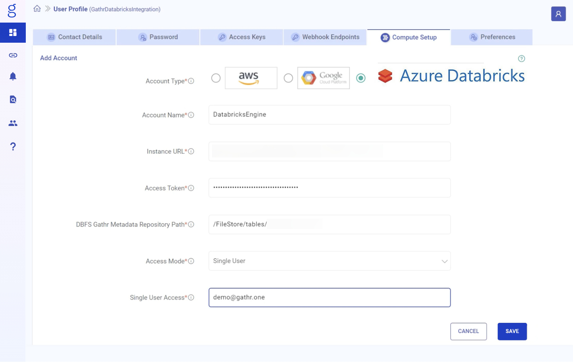This screenshot has width=573, height=362.
Task: Open the users group sidebar icon
Action: (13, 123)
